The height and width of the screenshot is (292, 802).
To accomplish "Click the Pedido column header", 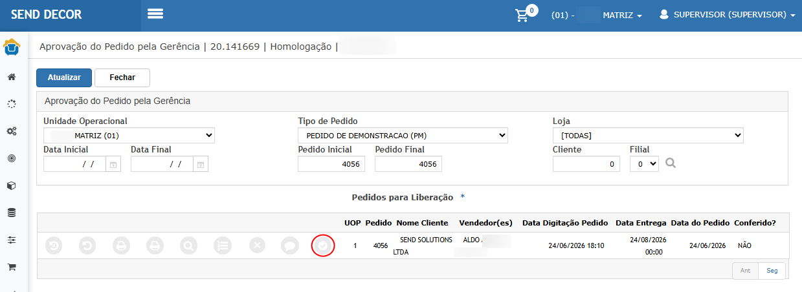I will (x=379, y=223).
